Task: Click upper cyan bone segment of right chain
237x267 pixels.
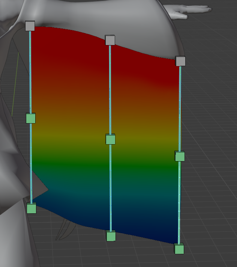Action: [x=180, y=109]
